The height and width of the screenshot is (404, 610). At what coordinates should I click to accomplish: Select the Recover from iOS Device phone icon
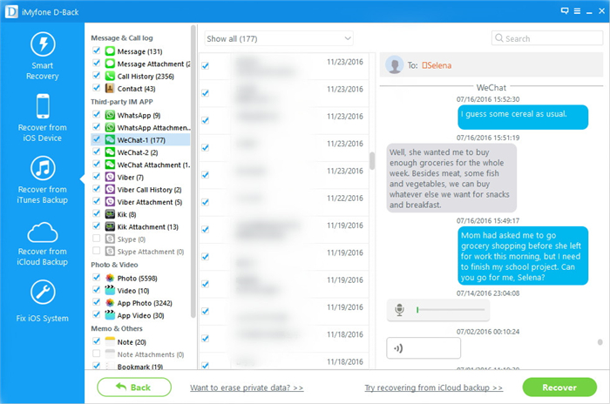tap(43, 105)
